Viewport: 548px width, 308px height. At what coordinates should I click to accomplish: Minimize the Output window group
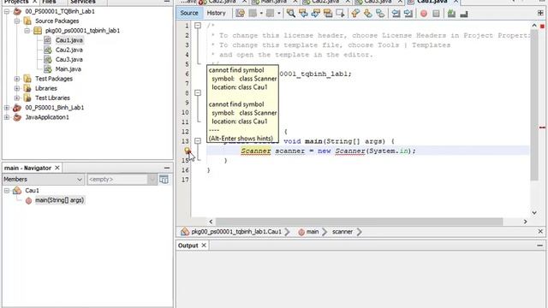click(x=539, y=246)
